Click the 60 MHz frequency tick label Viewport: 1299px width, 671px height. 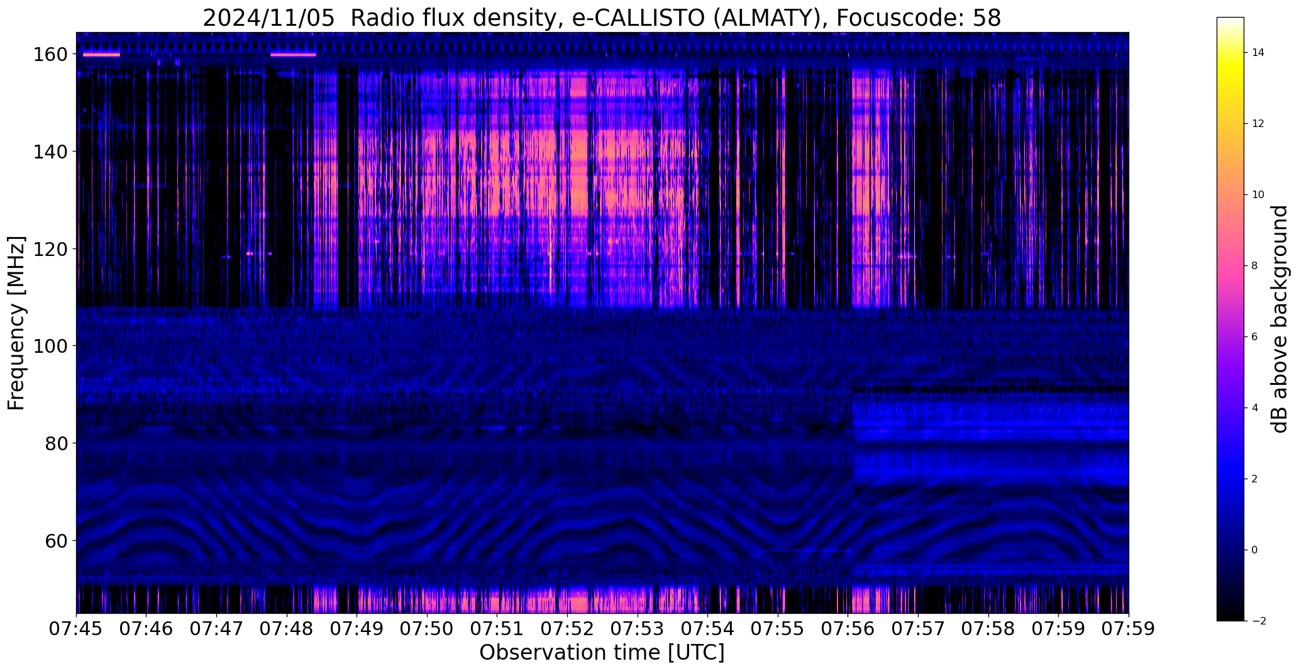[57, 540]
